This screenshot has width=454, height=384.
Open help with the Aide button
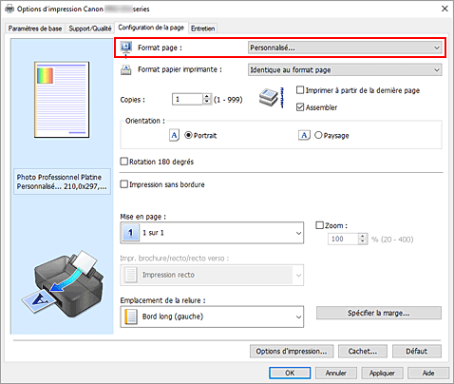click(x=428, y=373)
